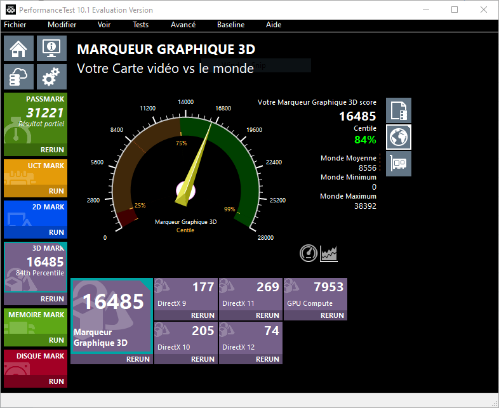Screen dimensions: 499x408
Task: Run the Memoire Mark test
Action: pos(57,340)
